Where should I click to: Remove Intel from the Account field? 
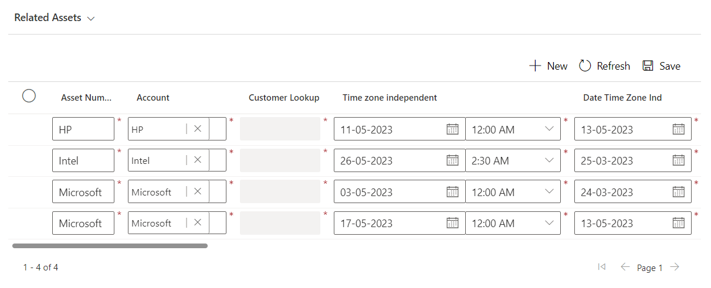coord(198,160)
